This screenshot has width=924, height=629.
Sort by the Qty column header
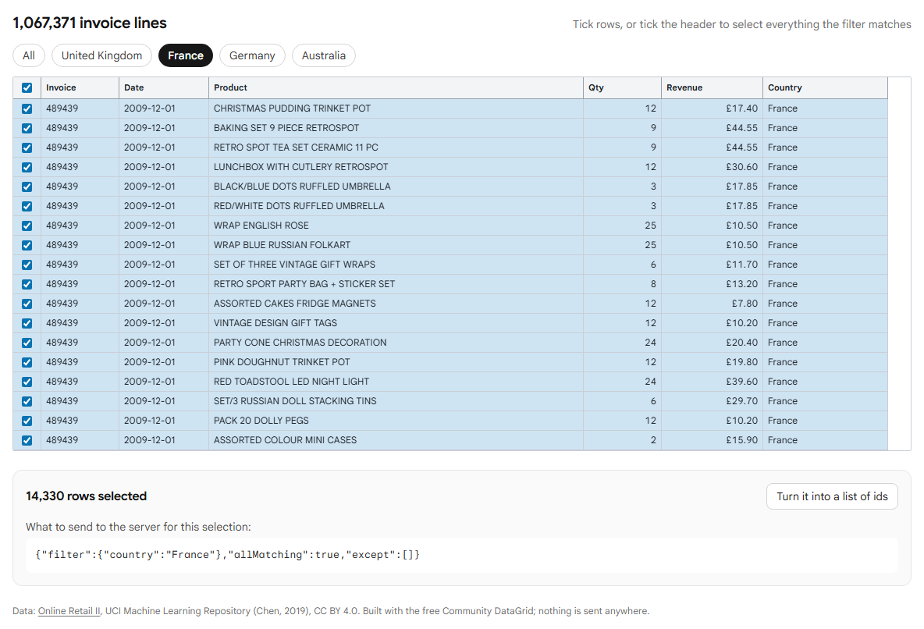[622, 88]
